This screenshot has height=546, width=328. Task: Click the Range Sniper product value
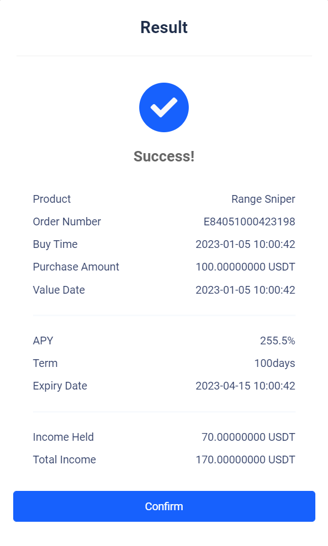263,199
